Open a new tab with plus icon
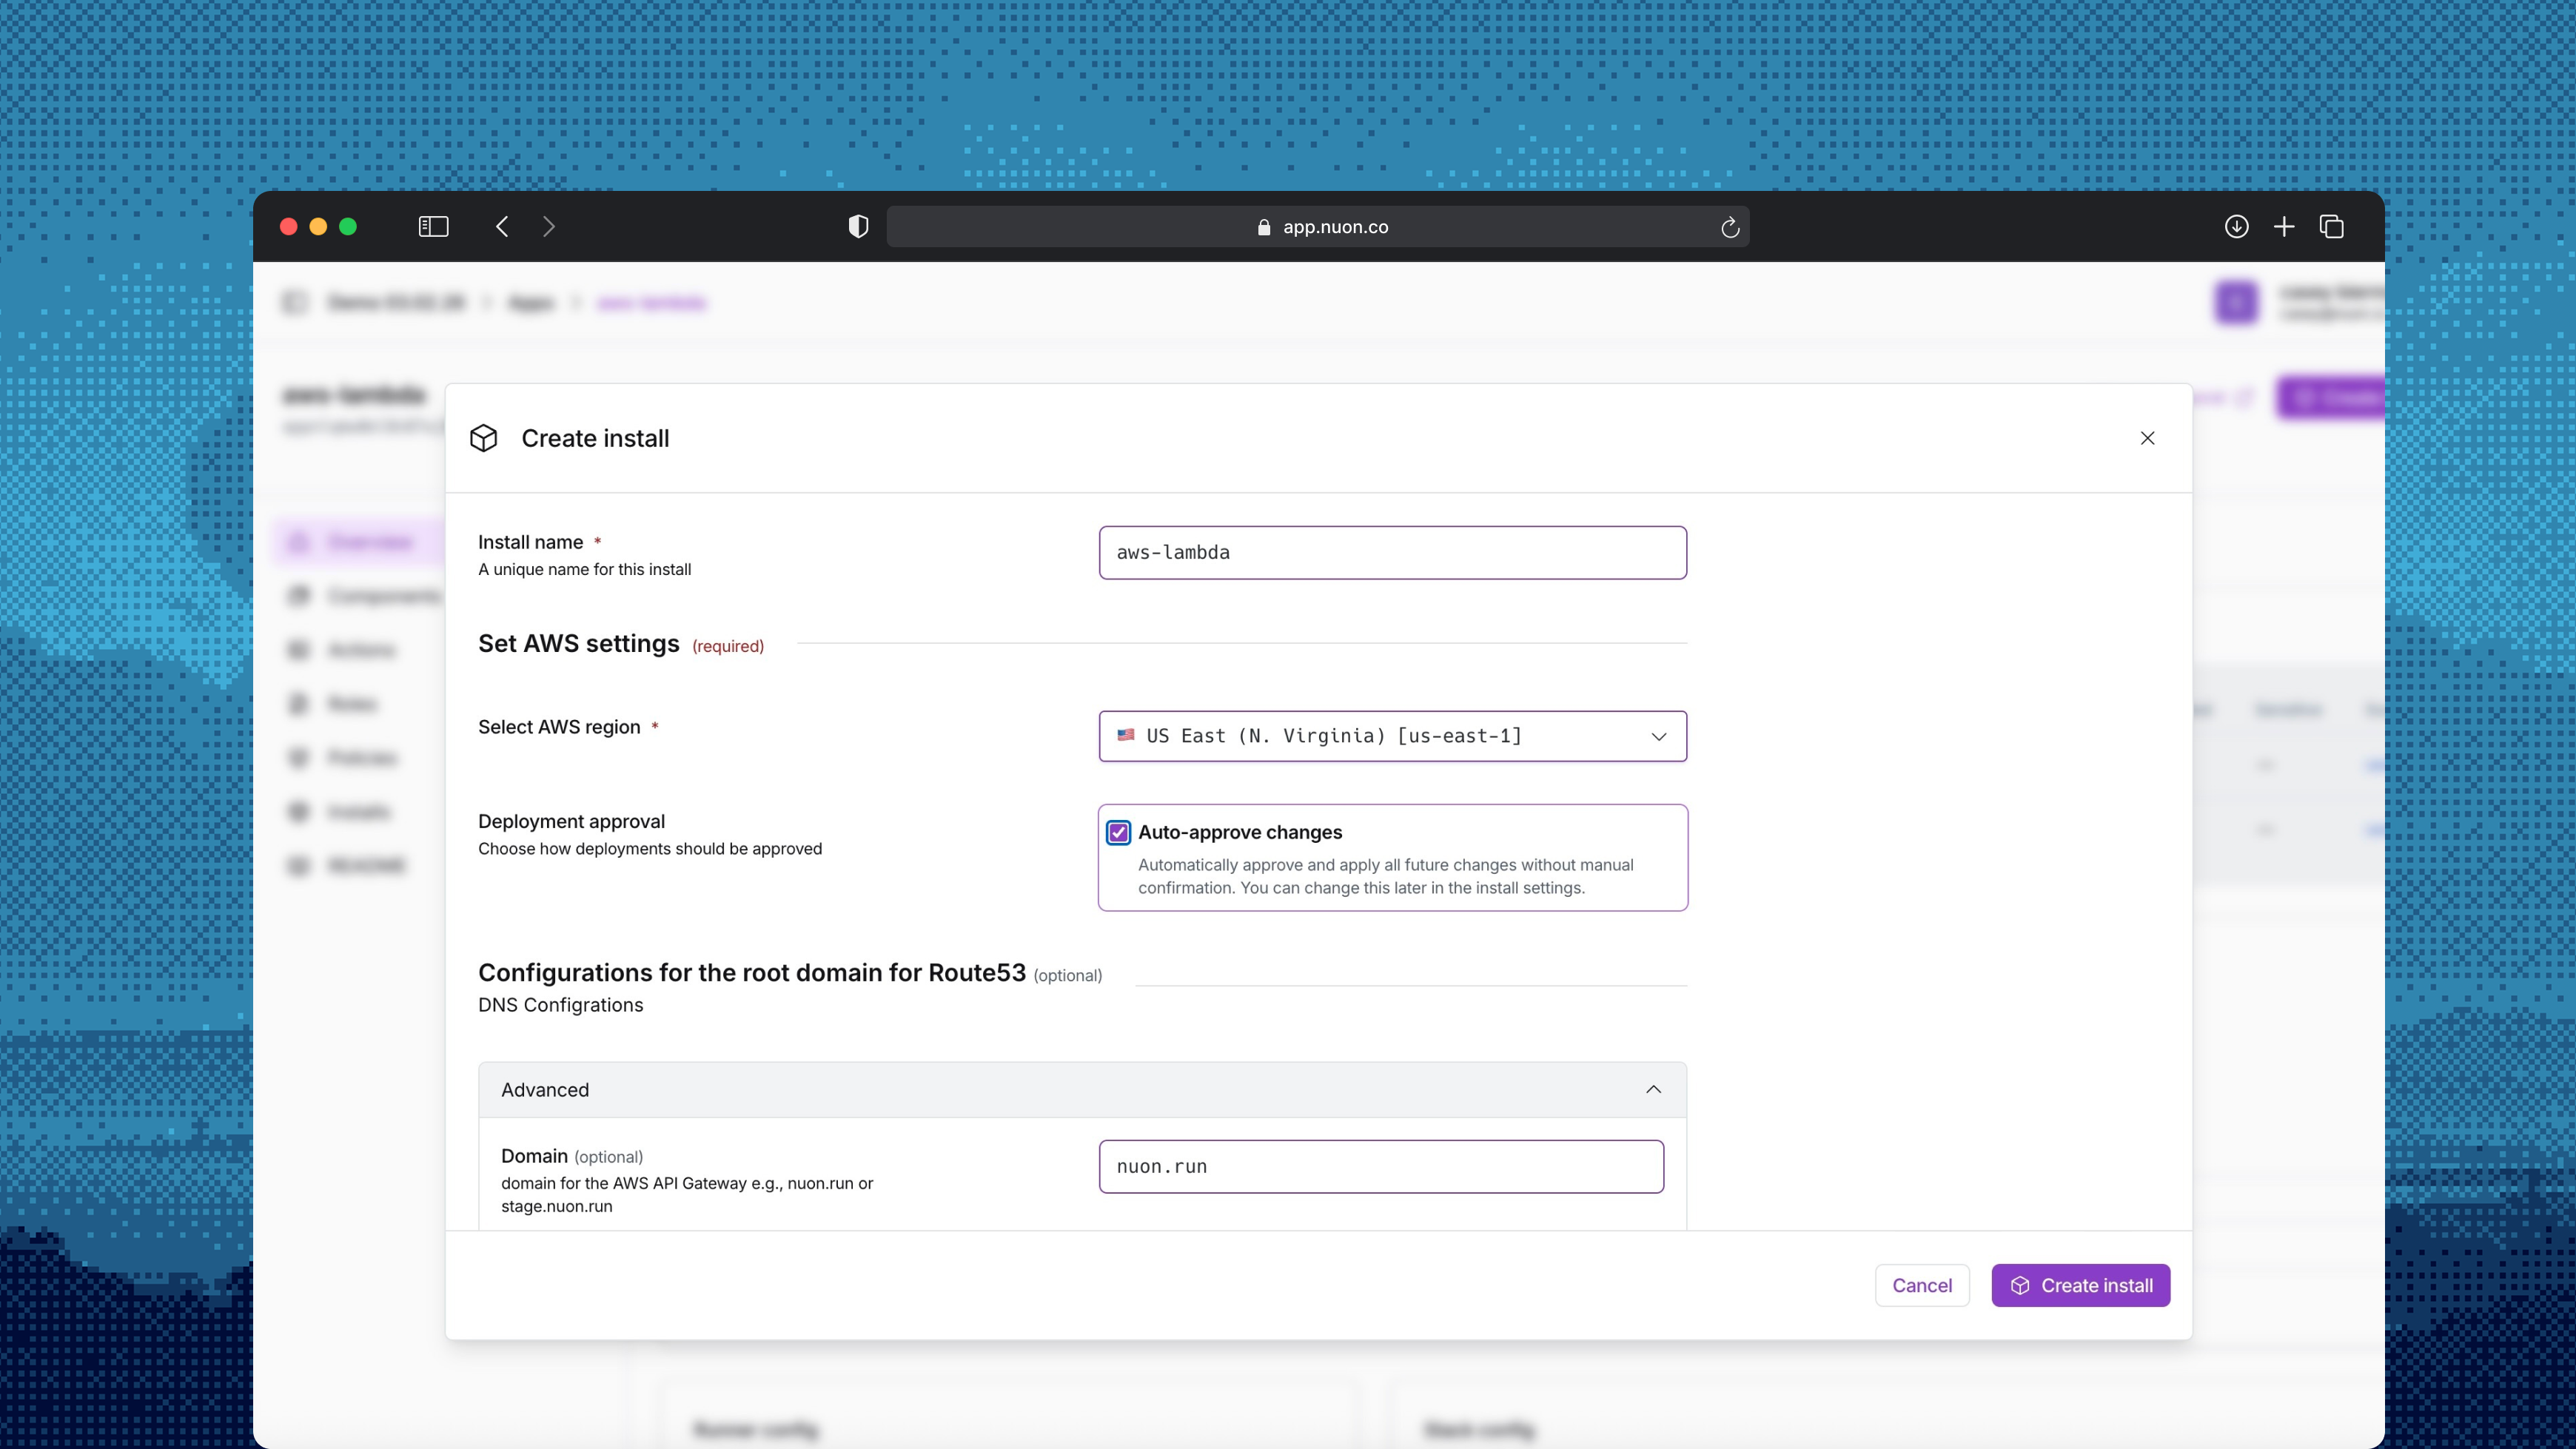This screenshot has width=2576, height=1449. (2284, 227)
